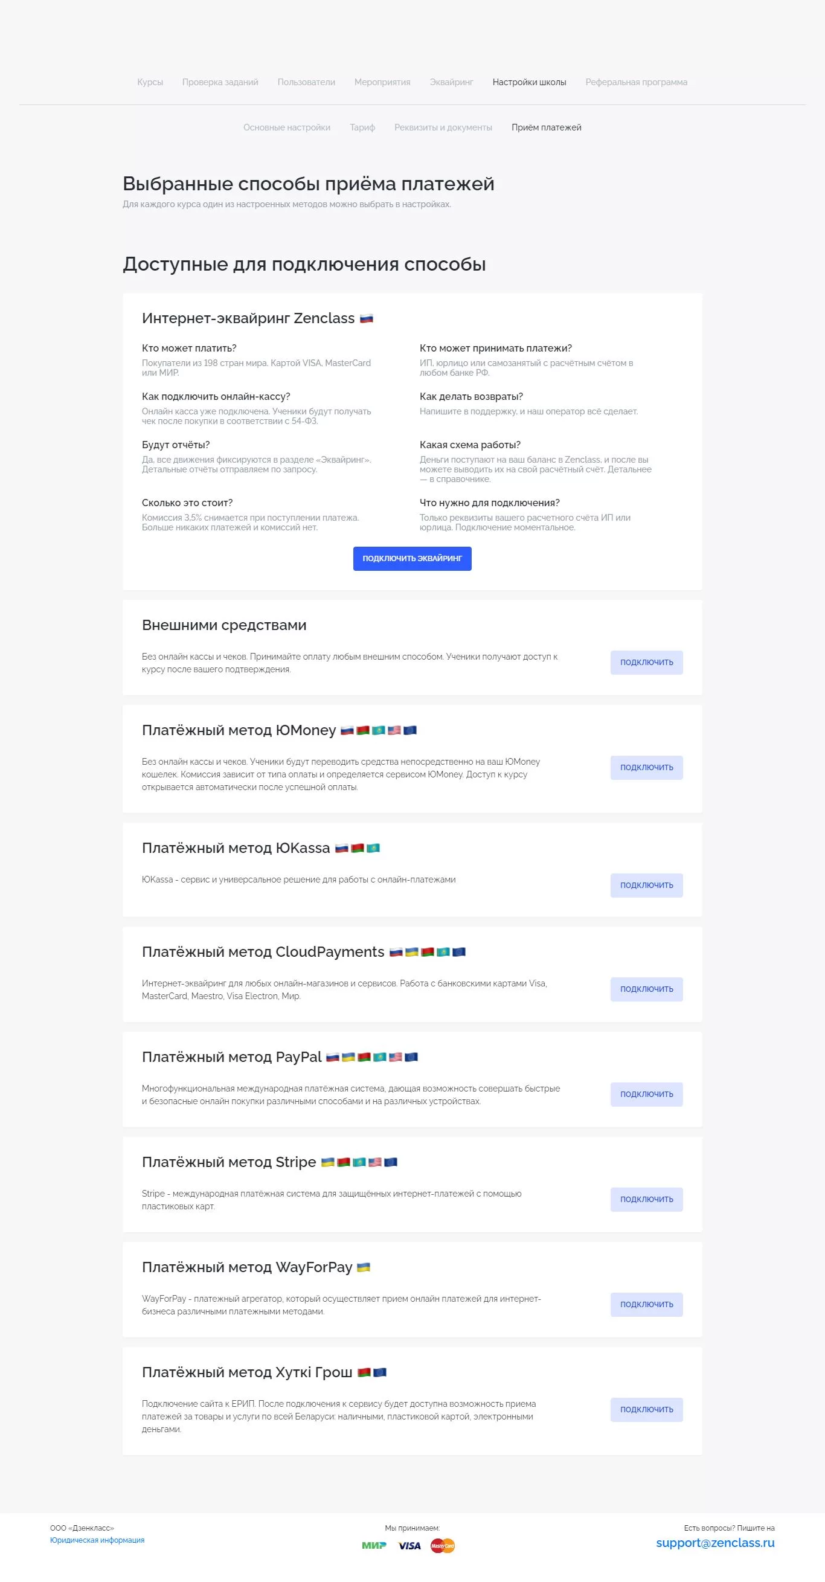This screenshot has width=825, height=1582.
Task: Open Юридическая информация footer link
Action: click(97, 1540)
